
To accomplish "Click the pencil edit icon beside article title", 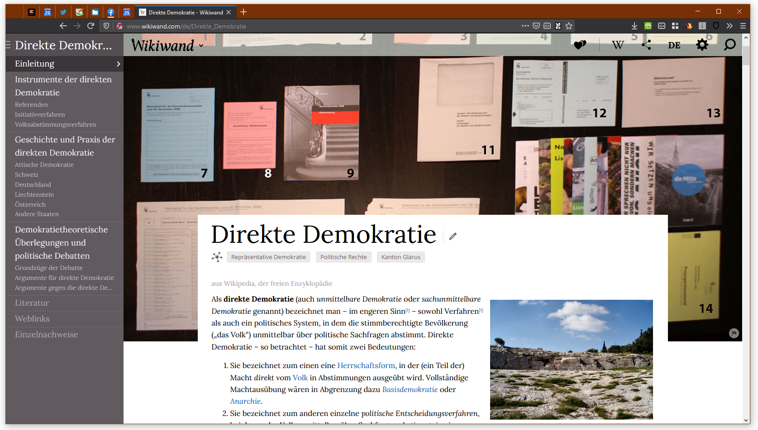I will [453, 236].
